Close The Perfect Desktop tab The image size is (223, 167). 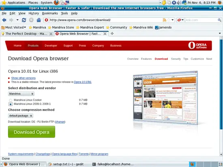51,34
